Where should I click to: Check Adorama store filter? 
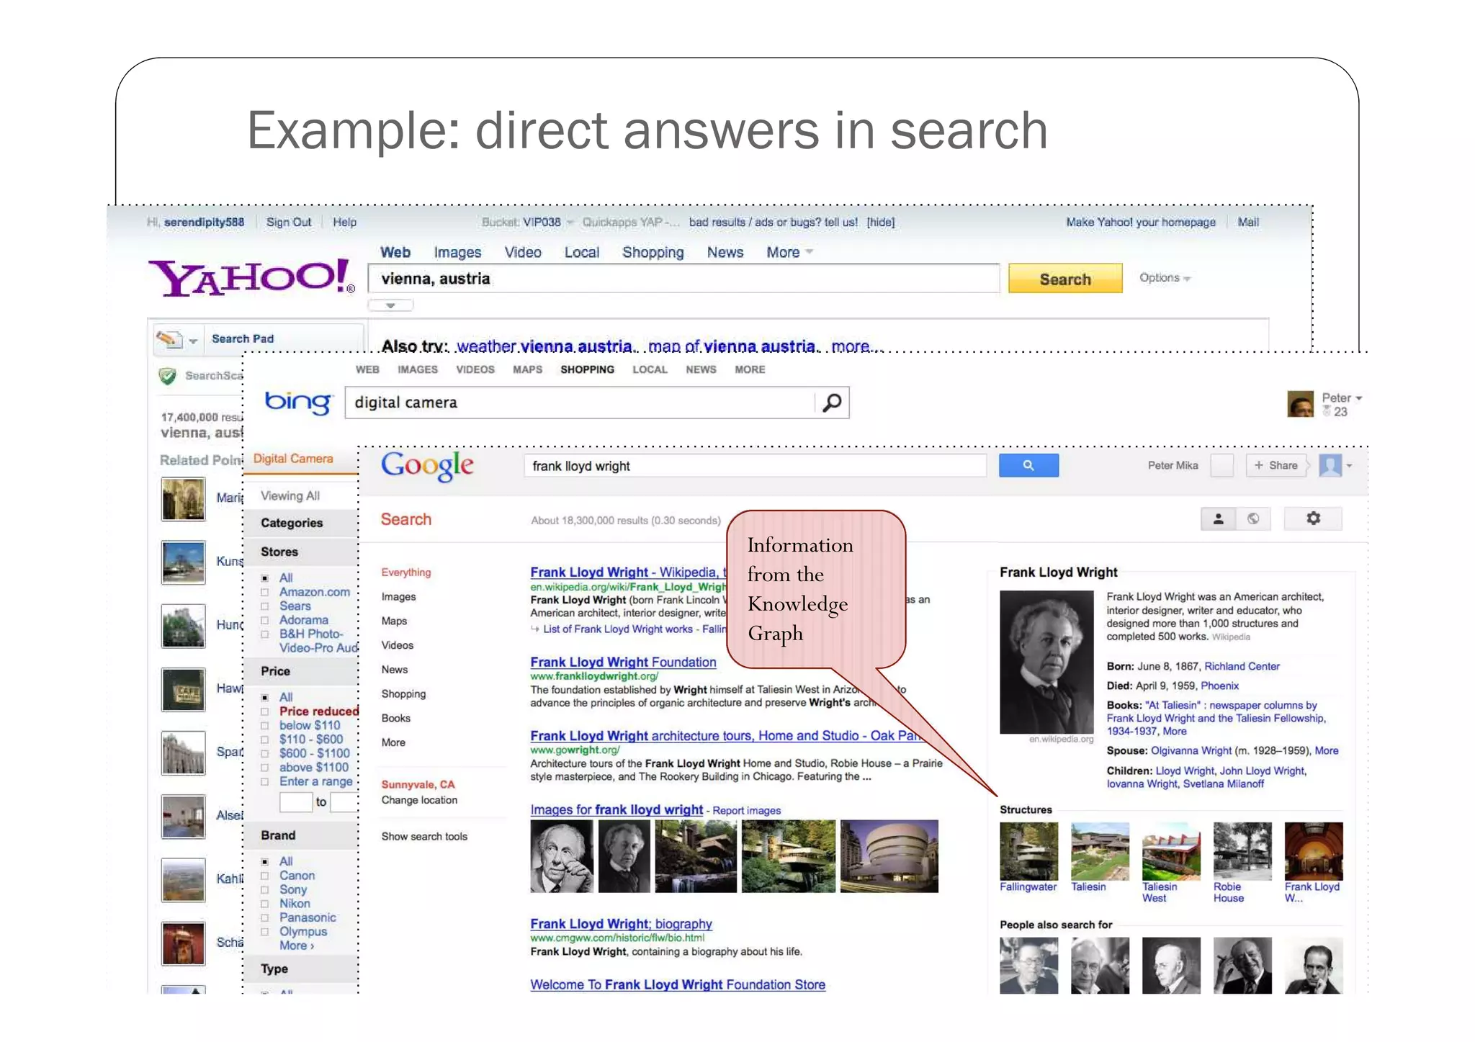(265, 620)
